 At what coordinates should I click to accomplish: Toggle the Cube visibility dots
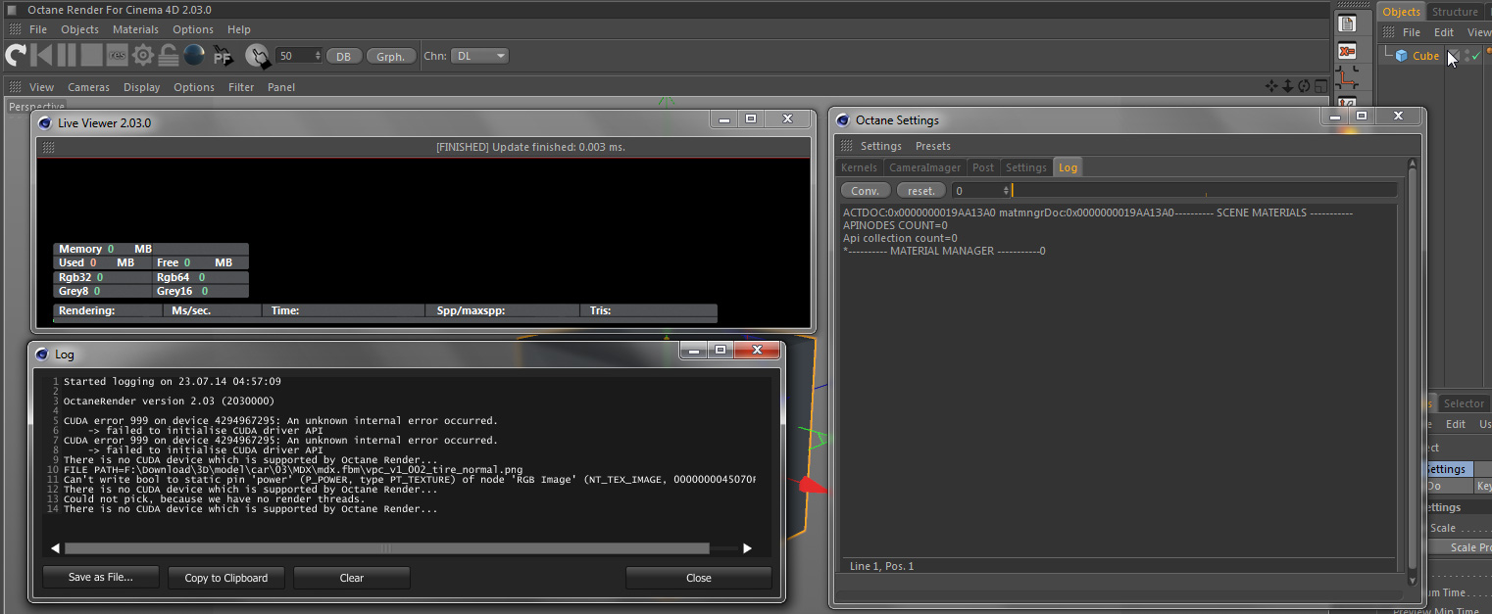click(x=1467, y=56)
